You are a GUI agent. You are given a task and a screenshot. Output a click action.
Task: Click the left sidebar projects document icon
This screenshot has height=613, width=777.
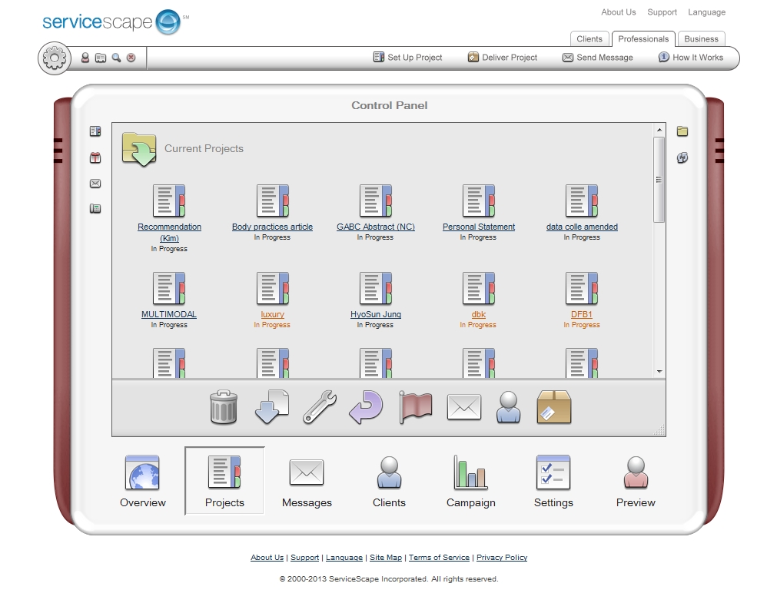[x=95, y=131]
